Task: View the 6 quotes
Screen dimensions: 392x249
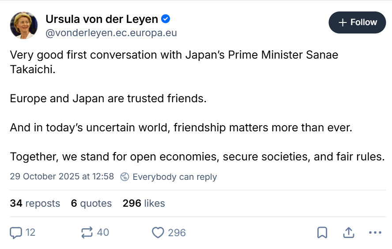Action: tap(91, 203)
